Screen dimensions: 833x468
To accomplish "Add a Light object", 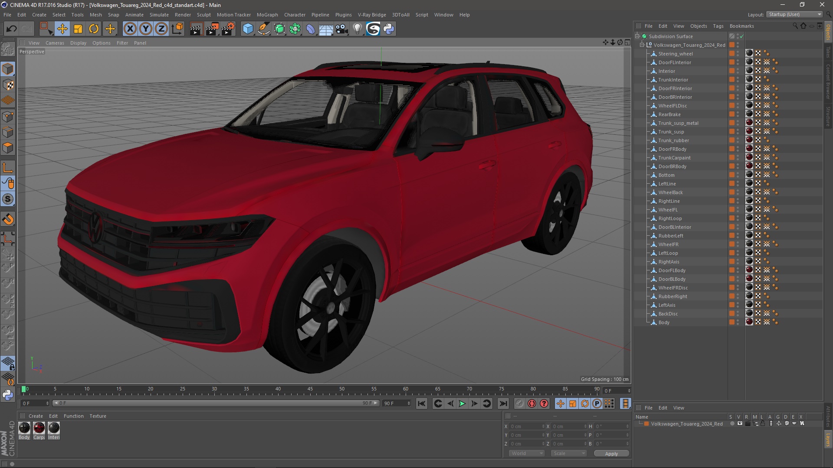I will point(357,29).
